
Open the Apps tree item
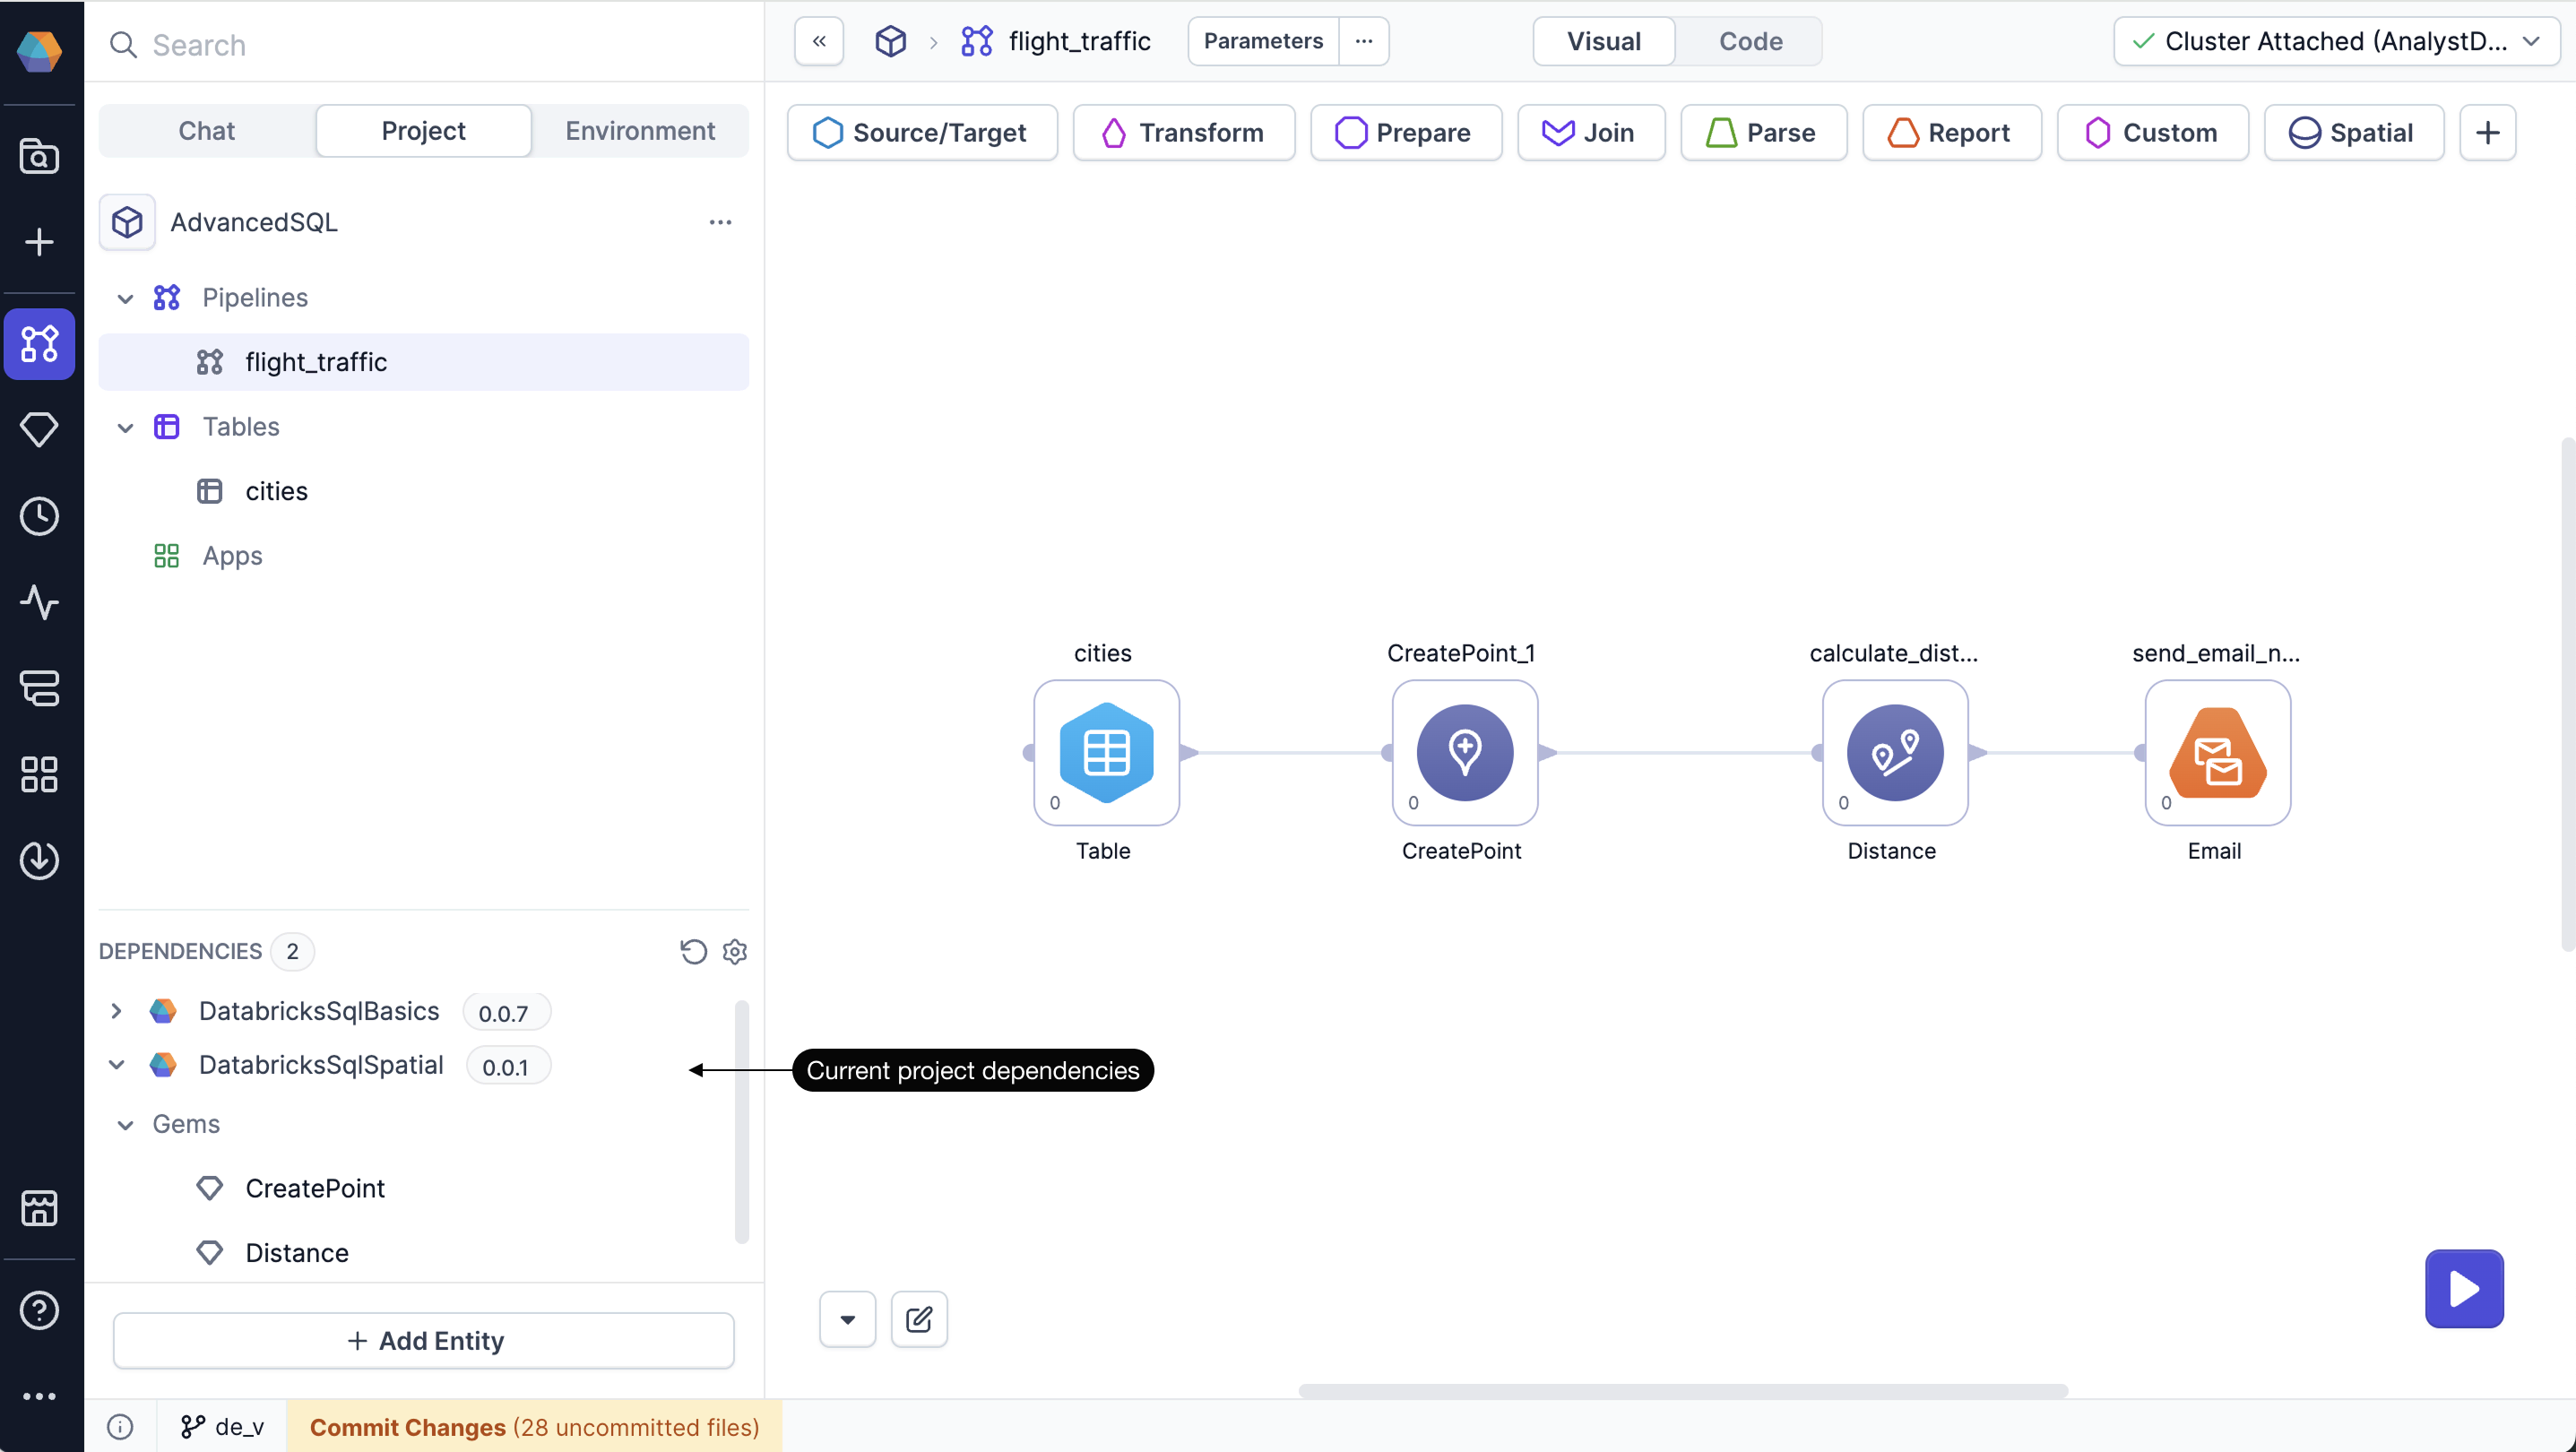coord(423,556)
